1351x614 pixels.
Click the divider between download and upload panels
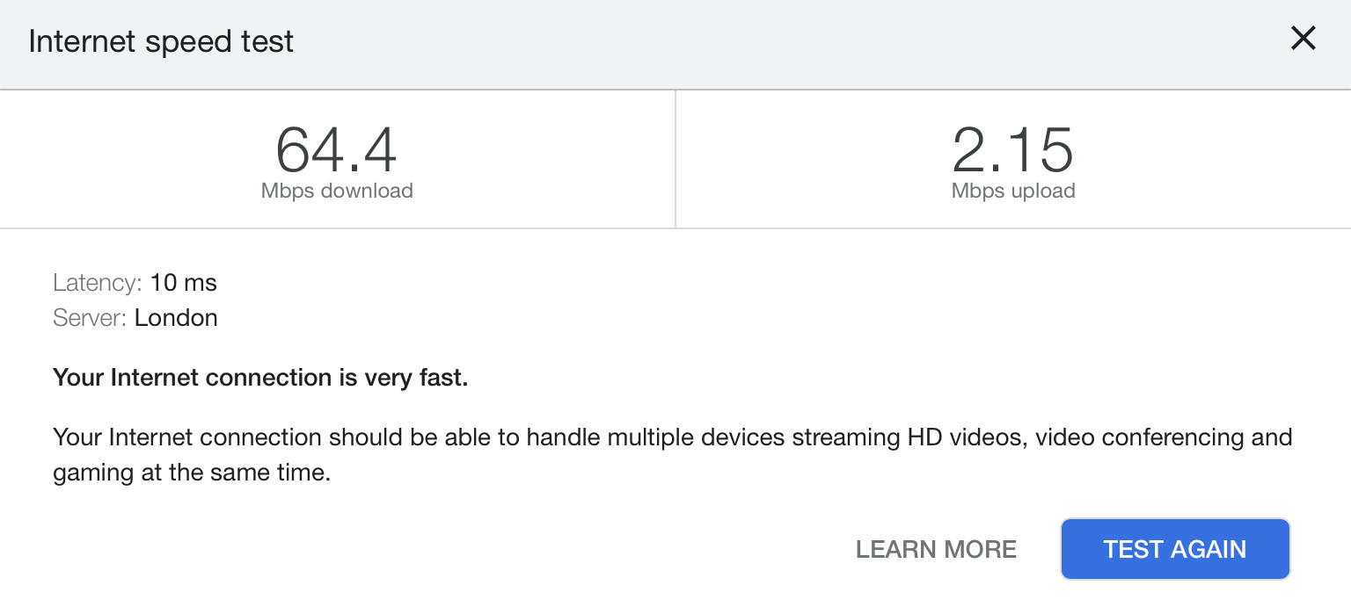tap(675, 159)
